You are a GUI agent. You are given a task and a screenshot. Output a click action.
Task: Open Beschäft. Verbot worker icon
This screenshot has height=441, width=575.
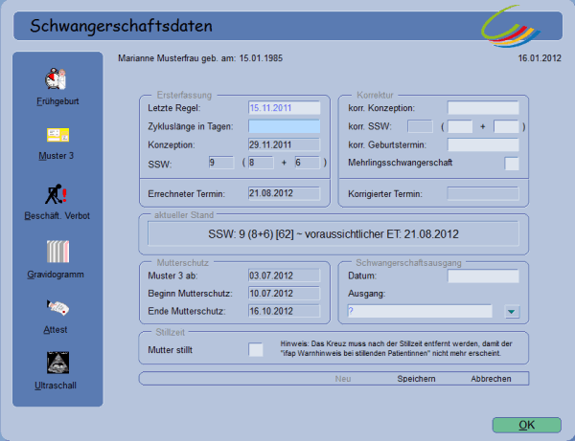pyautogui.click(x=56, y=194)
